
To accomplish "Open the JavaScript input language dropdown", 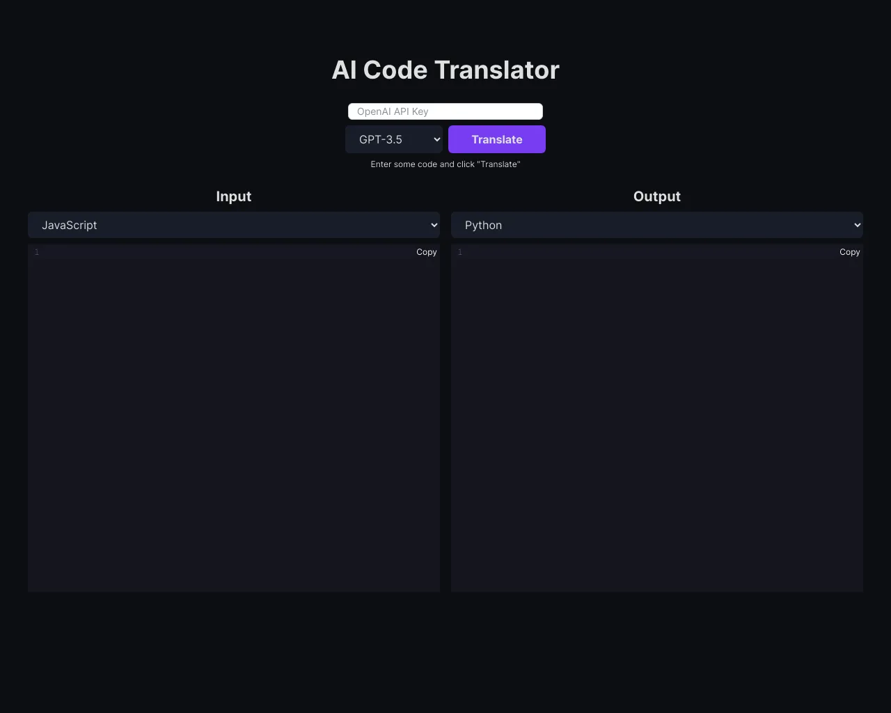I will point(234,225).
